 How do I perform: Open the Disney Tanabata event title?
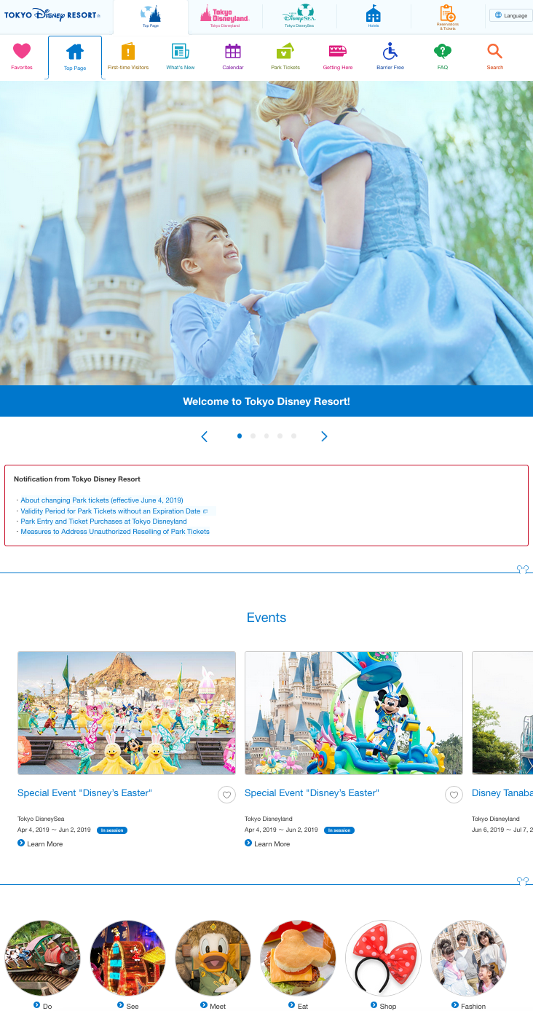point(502,792)
